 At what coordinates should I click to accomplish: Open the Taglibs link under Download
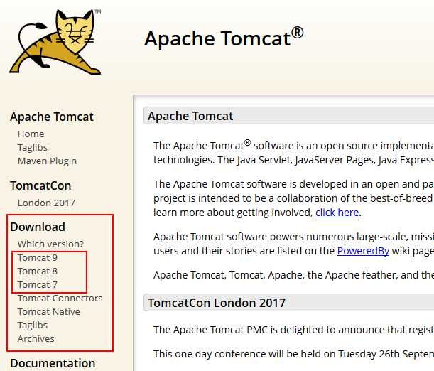tap(33, 326)
